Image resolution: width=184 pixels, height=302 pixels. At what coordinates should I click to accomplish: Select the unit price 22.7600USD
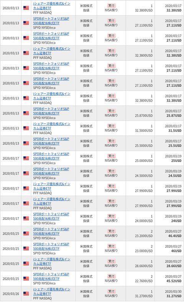click(144, 281)
